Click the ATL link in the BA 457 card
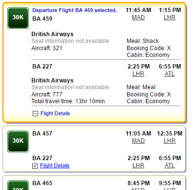This screenshot has width=194, height=190. [x=169, y=165]
